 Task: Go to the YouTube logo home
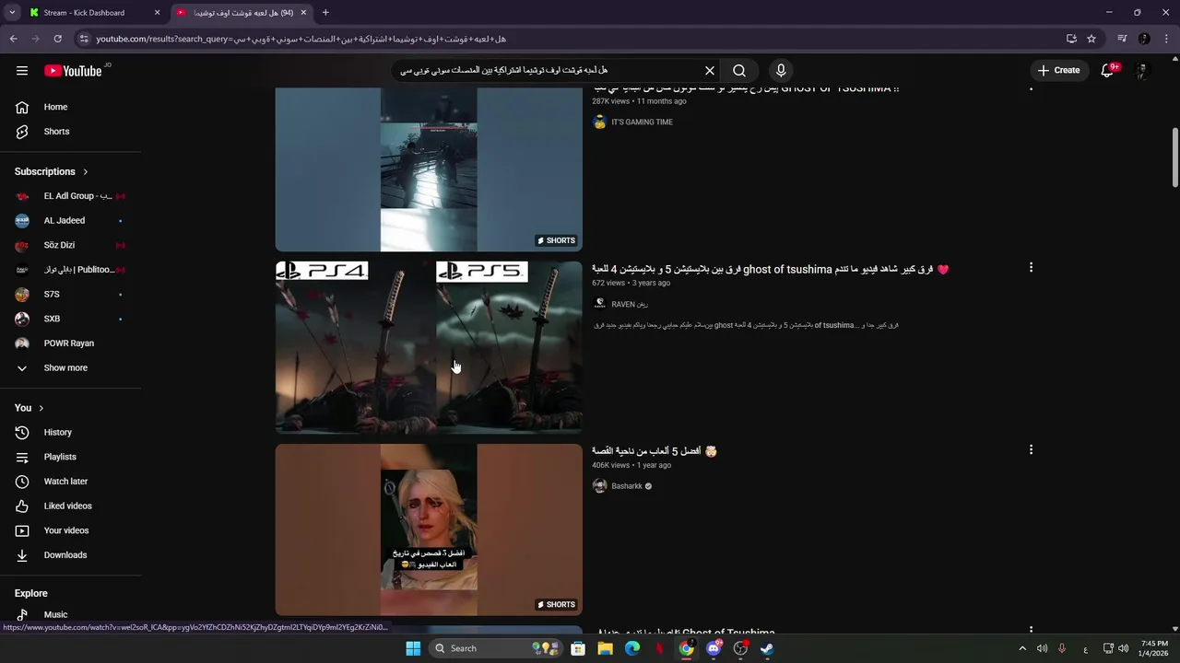(x=73, y=71)
